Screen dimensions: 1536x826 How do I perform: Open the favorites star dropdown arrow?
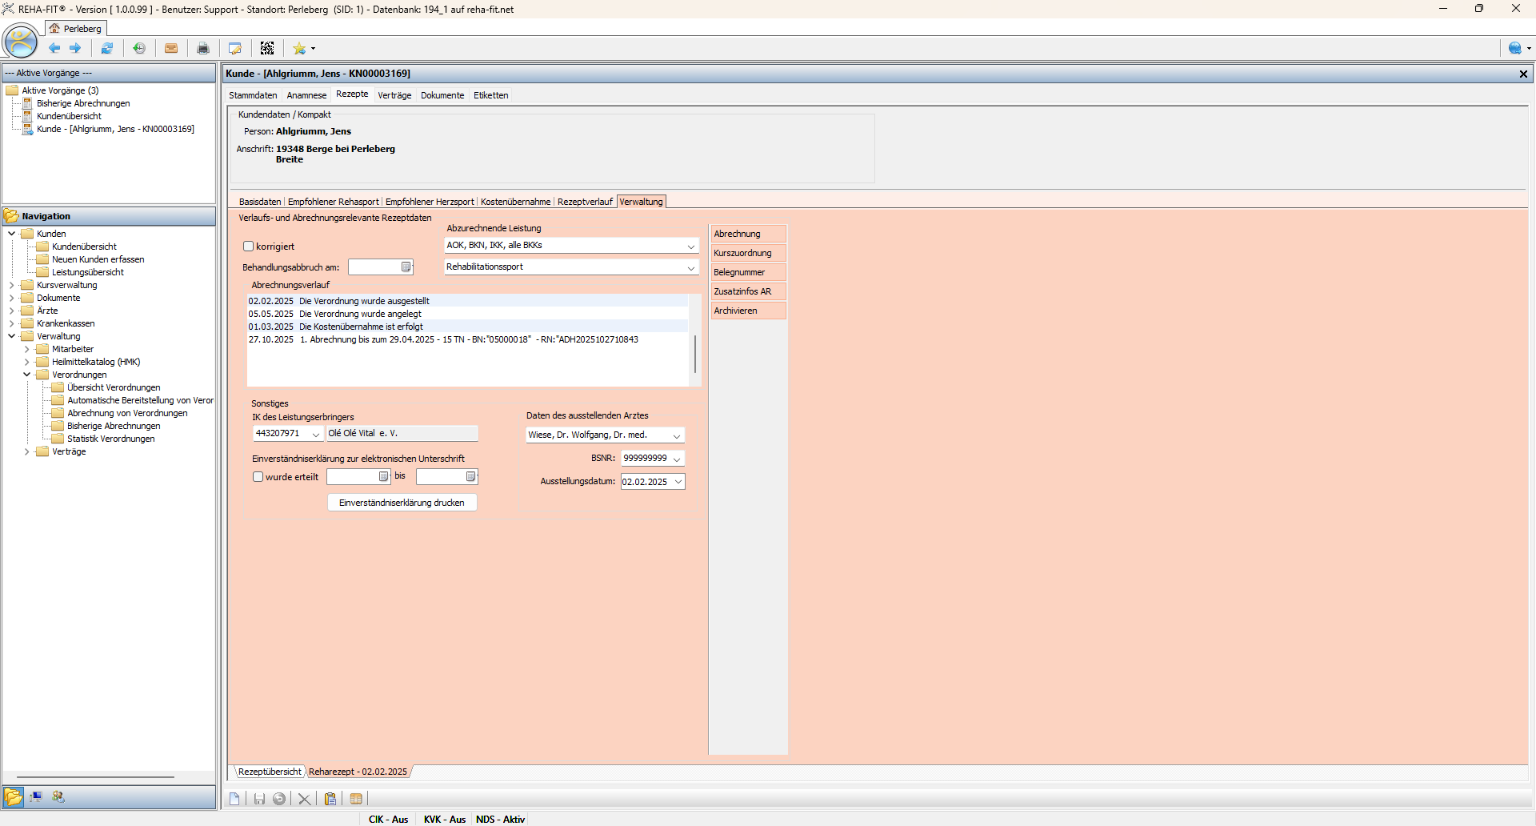pos(313,49)
